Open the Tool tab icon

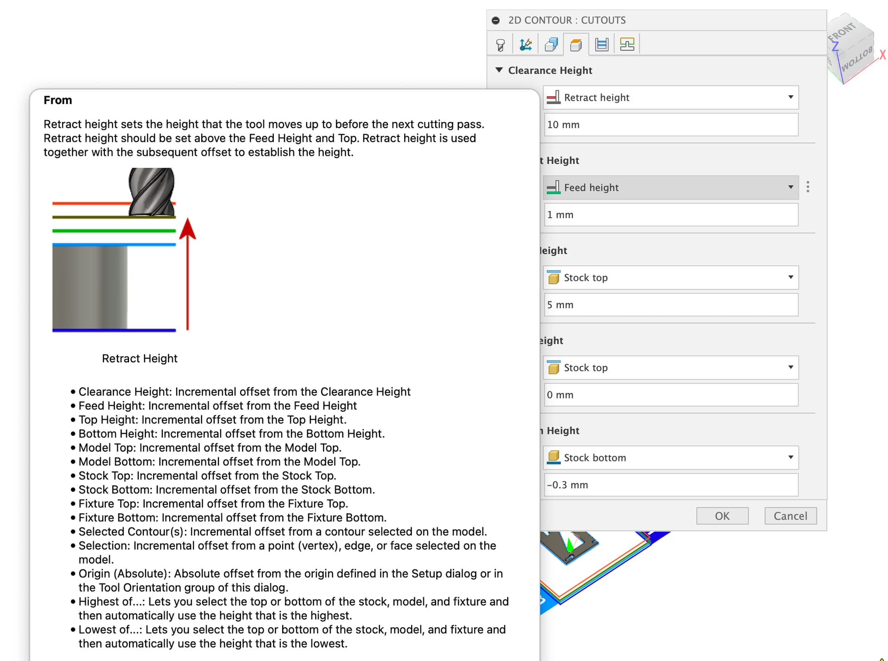[500, 45]
